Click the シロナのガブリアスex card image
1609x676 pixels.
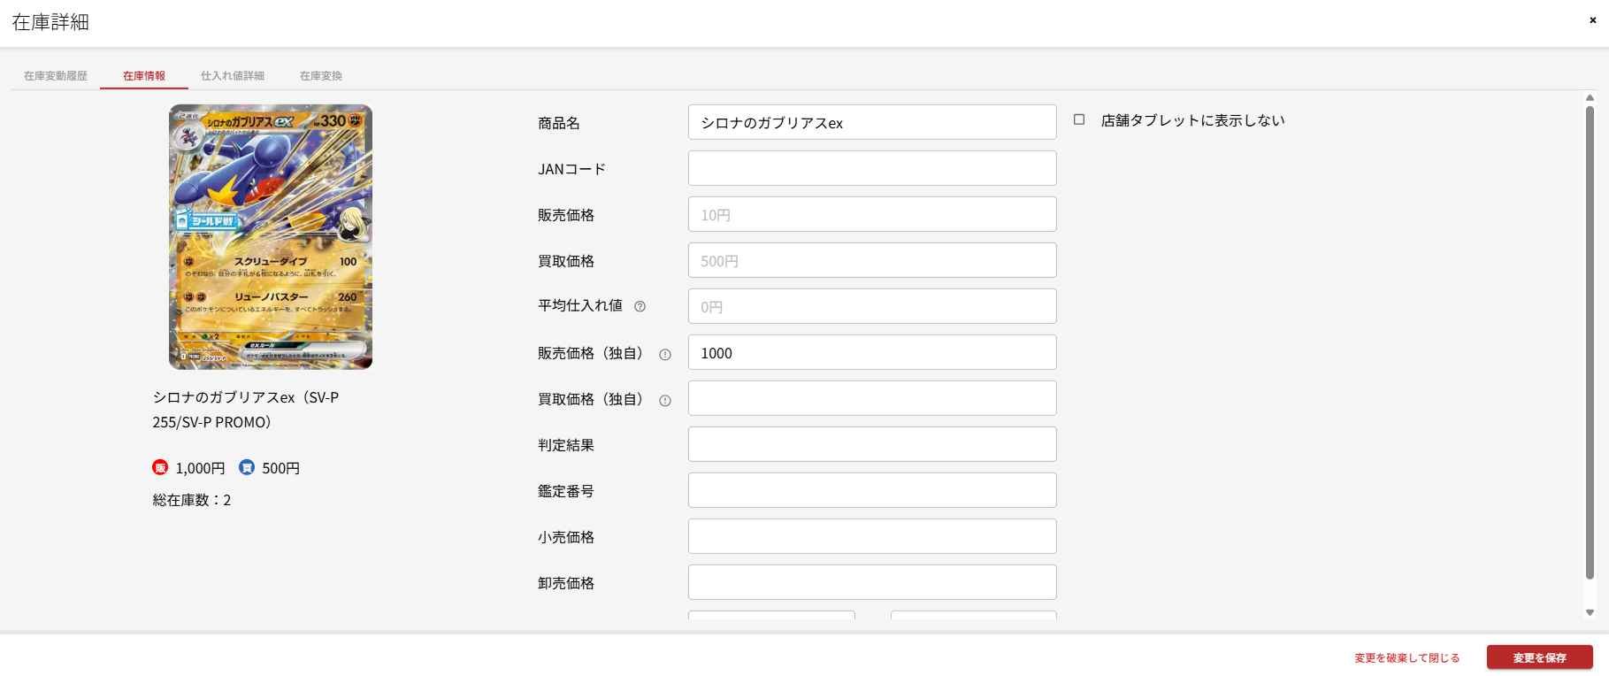[x=271, y=237]
